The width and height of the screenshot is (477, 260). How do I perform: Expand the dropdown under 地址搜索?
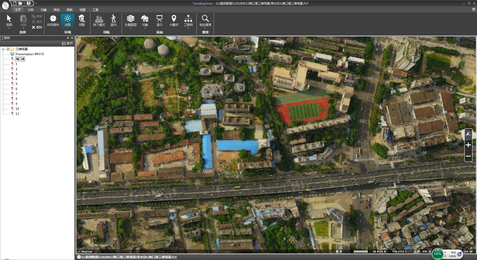point(205,28)
